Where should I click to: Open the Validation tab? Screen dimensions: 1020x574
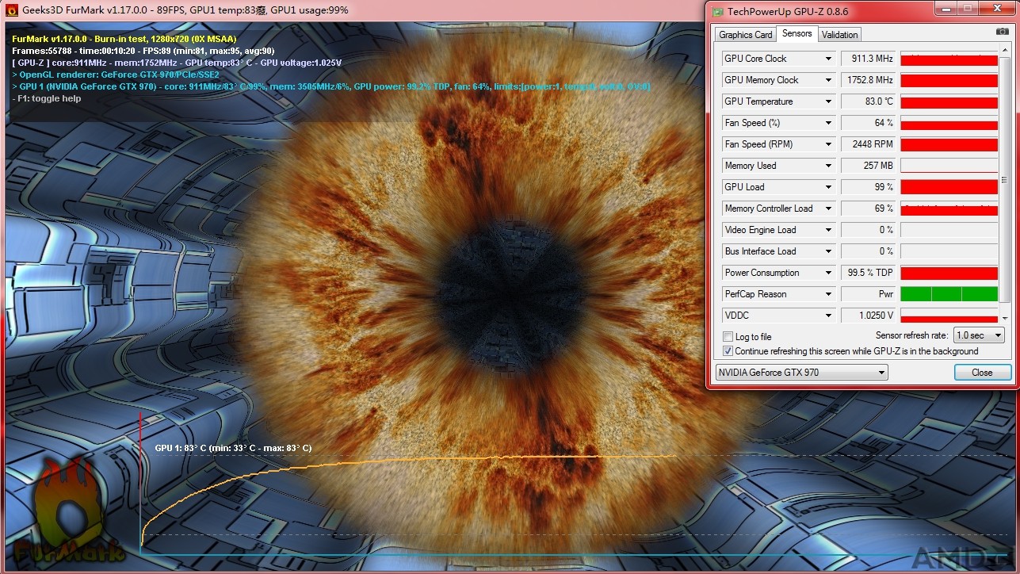(839, 34)
